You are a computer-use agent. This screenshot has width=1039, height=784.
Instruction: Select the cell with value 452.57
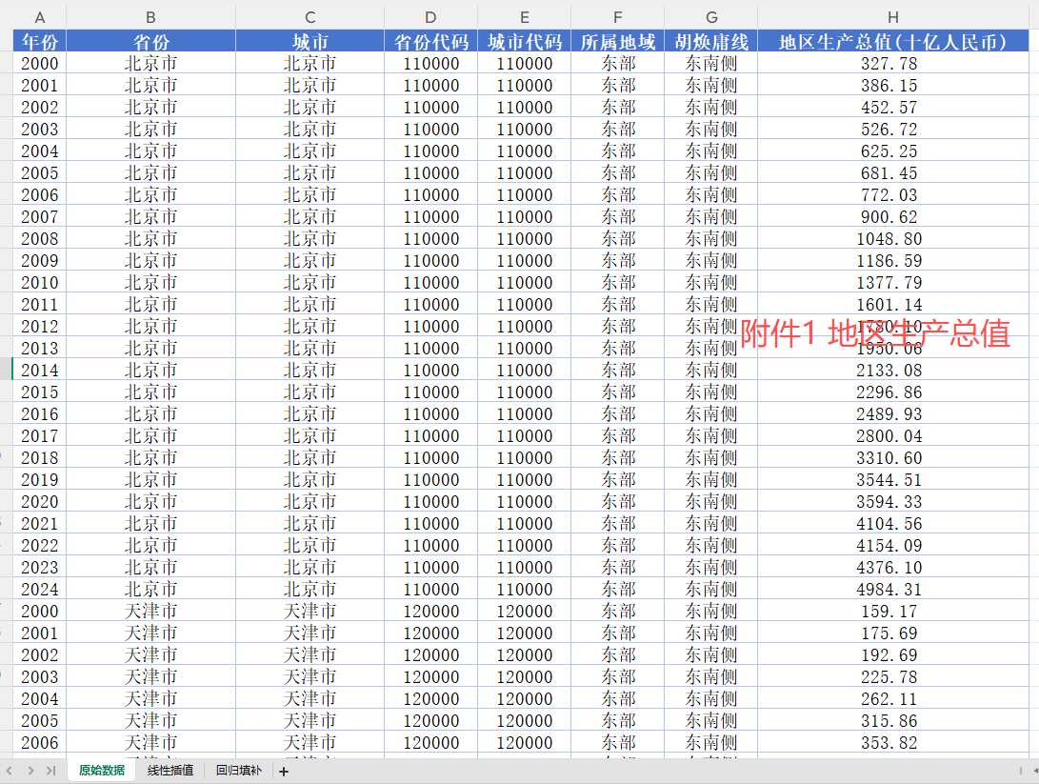[893, 107]
